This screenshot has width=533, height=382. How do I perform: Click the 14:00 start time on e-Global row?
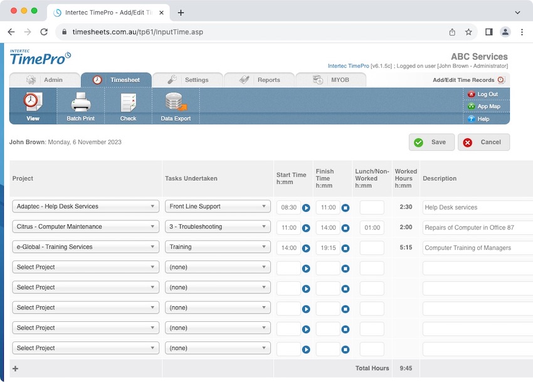[x=288, y=248]
